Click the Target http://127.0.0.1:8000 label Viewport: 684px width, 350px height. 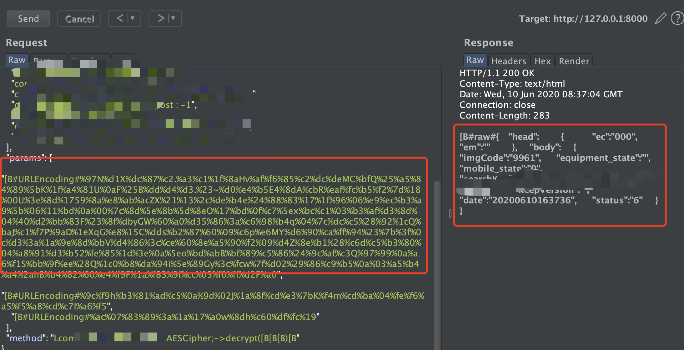583,19
